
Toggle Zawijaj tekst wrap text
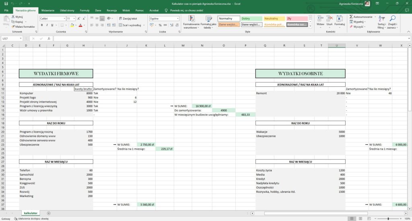128,18
